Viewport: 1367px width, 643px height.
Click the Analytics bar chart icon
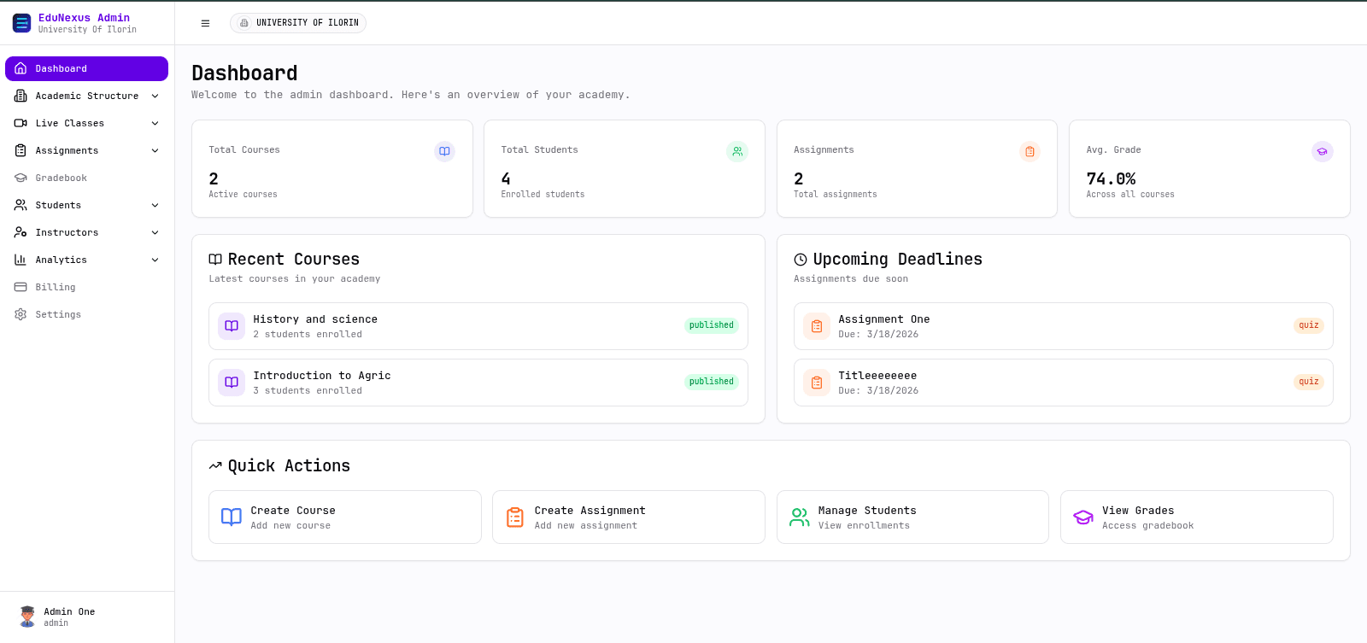coord(21,260)
